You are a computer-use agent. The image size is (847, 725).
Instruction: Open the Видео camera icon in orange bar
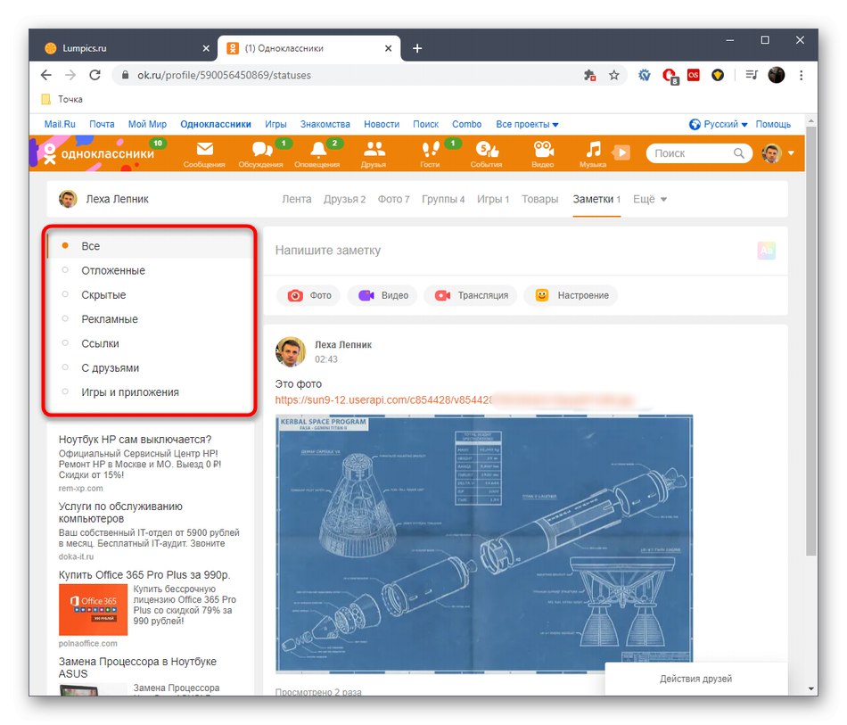[x=543, y=153]
